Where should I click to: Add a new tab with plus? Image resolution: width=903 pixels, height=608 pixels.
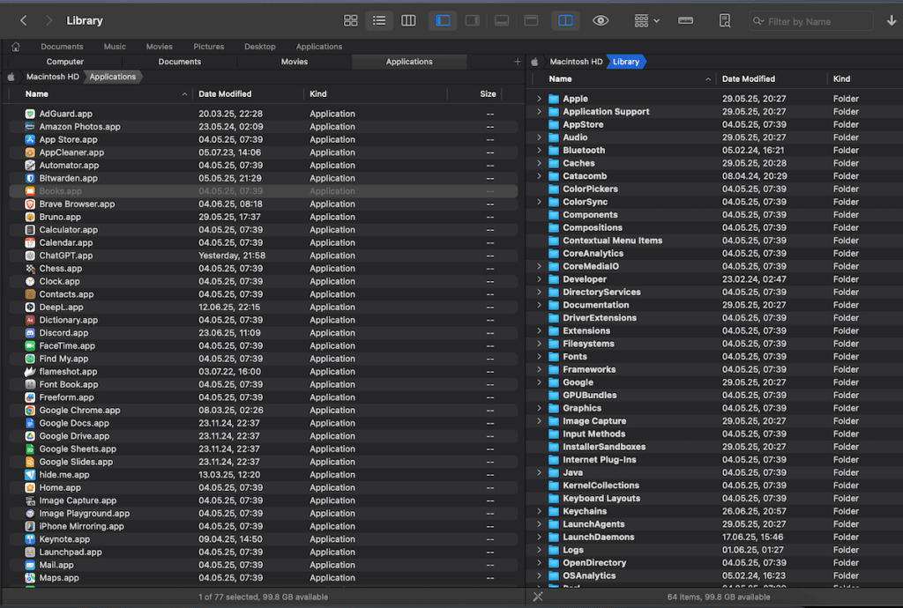517,62
